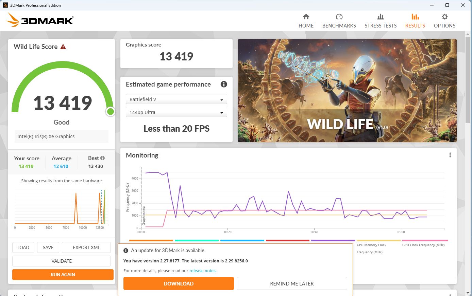Image resolution: width=472 pixels, height=296 pixels.
Task: Click the 3DMark logo
Action: pyautogui.click(x=40, y=20)
